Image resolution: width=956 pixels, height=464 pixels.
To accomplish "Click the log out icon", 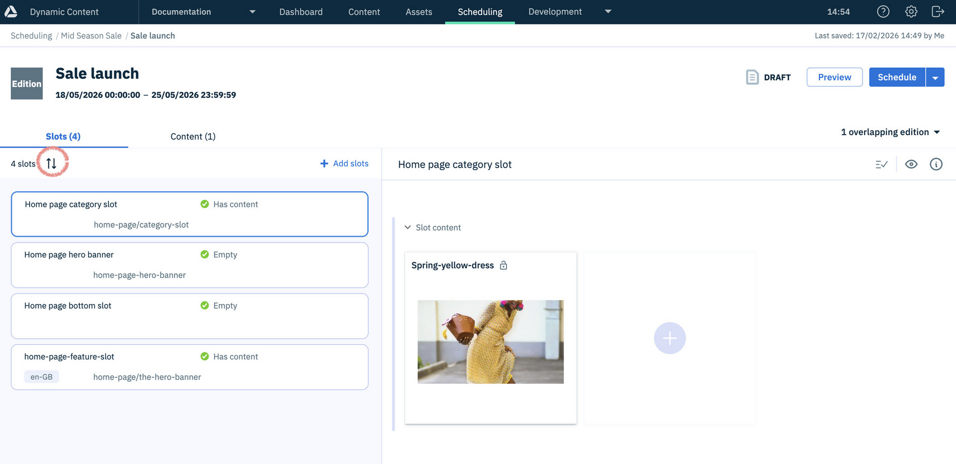I will 938,12.
